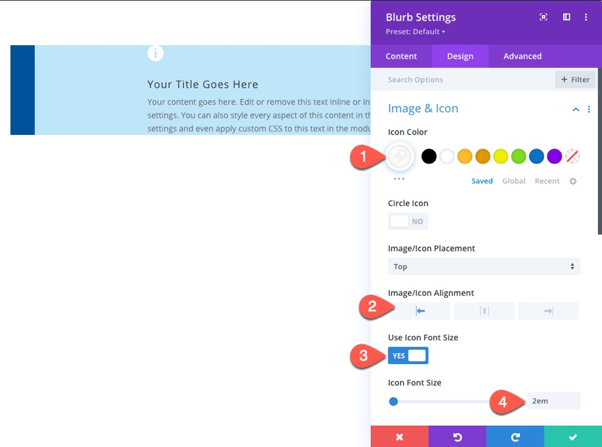The width and height of the screenshot is (602, 447).
Task: Click the expand modal fullscreen icon
Action: point(543,17)
